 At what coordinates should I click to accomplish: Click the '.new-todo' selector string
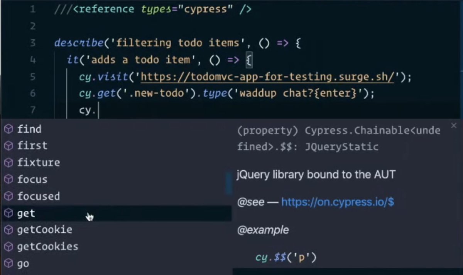tap(157, 94)
